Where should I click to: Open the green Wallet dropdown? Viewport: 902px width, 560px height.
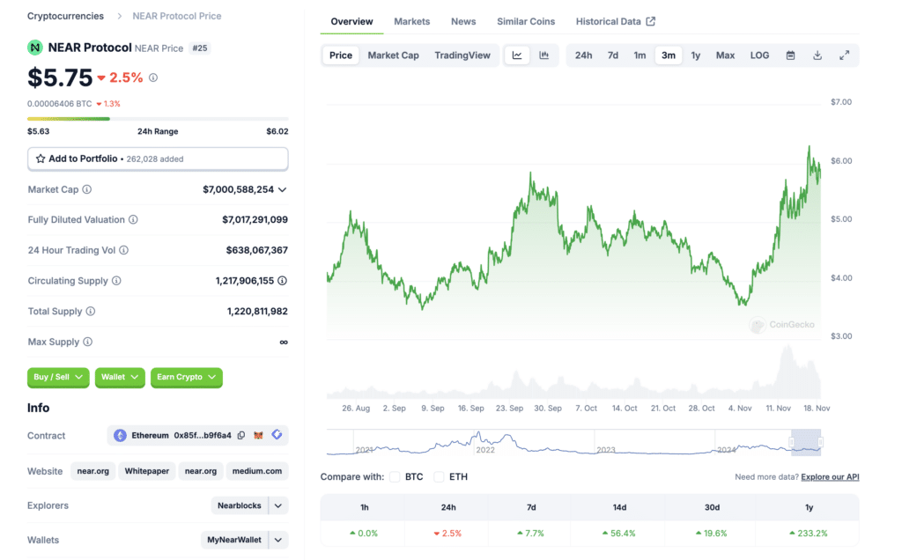pos(120,377)
